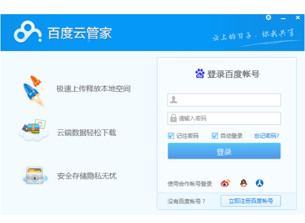Log in with Renren account icon

click(259, 183)
